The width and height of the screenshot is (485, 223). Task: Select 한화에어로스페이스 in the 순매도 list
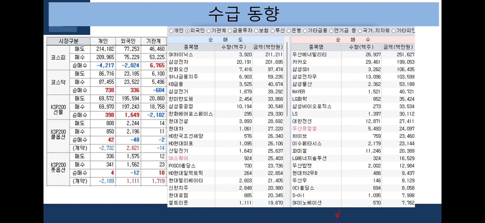(x=191, y=114)
